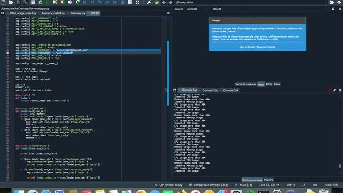343x193 pixels.
Task: Open the IPython console bottom tab
Action: (252, 180)
